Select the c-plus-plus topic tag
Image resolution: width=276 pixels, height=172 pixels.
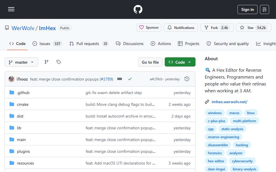pos(216,121)
